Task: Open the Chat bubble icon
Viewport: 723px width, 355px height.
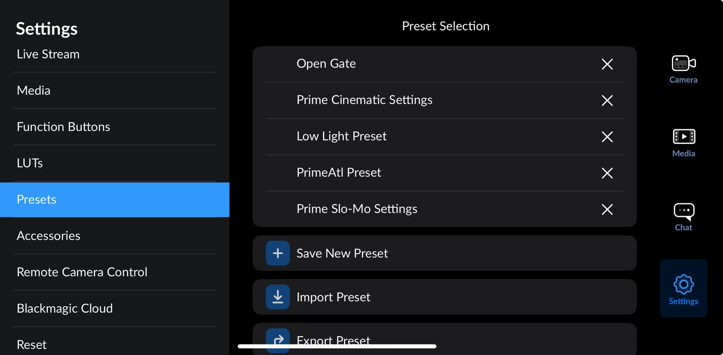Action: pos(683,211)
